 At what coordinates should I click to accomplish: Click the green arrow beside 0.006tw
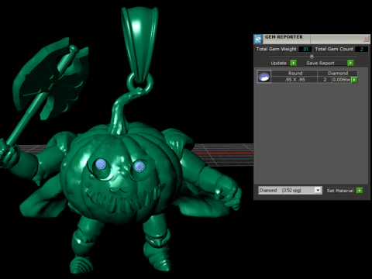click(x=354, y=80)
